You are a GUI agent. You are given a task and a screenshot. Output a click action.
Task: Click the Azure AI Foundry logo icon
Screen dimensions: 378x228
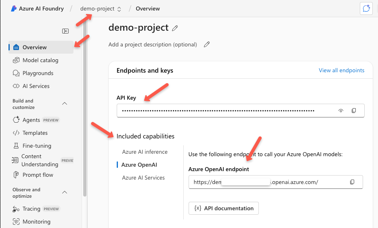click(14, 8)
